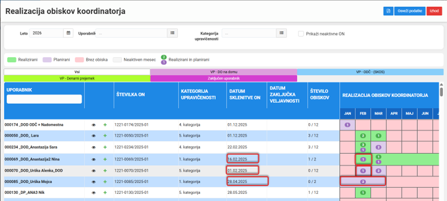Click the Brez obiska pink legend swatch
The height and width of the screenshot is (201, 447).
point(79,60)
